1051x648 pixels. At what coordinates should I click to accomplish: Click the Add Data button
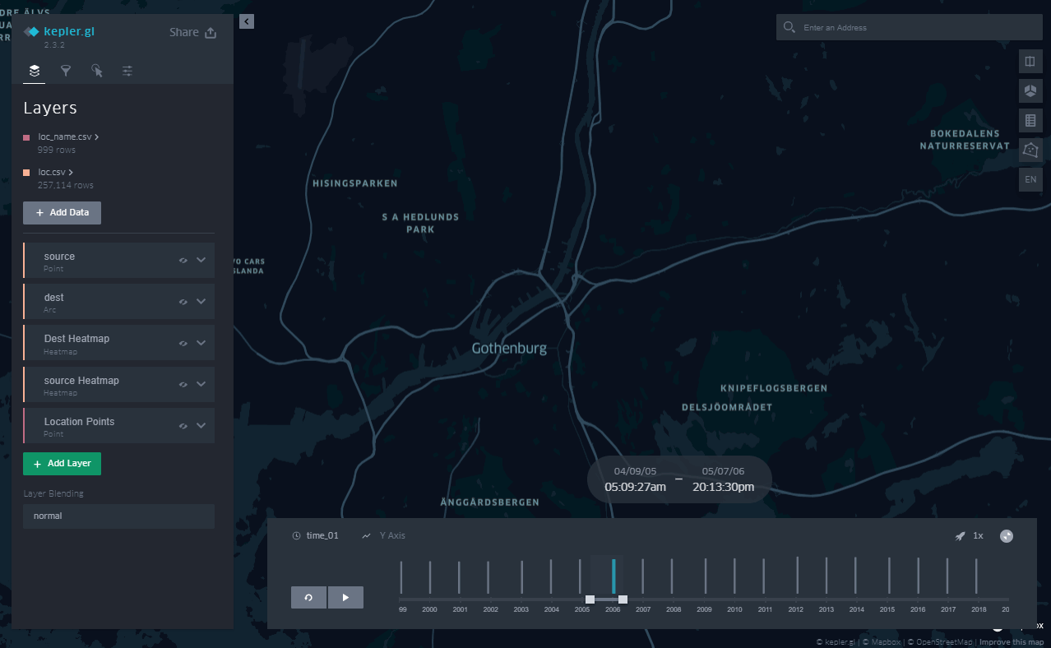pyautogui.click(x=62, y=212)
